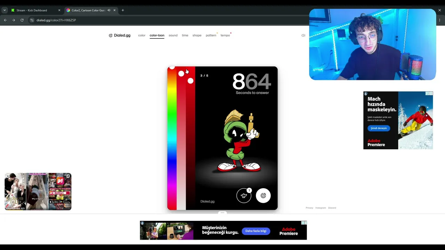Image resolution: width=445 pixels, height=250 pixels.
Task: Click the bottom-left video ad thumbnail
Action: coord(38,191)
